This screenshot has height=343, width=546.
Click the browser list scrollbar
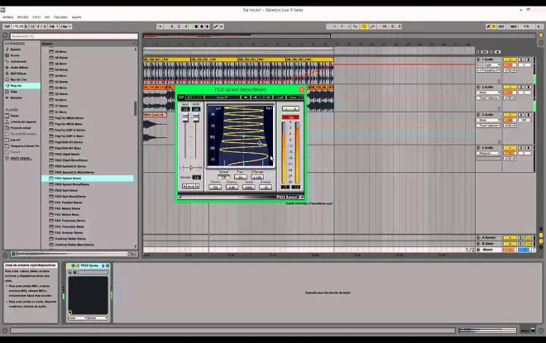coord(136,108)
